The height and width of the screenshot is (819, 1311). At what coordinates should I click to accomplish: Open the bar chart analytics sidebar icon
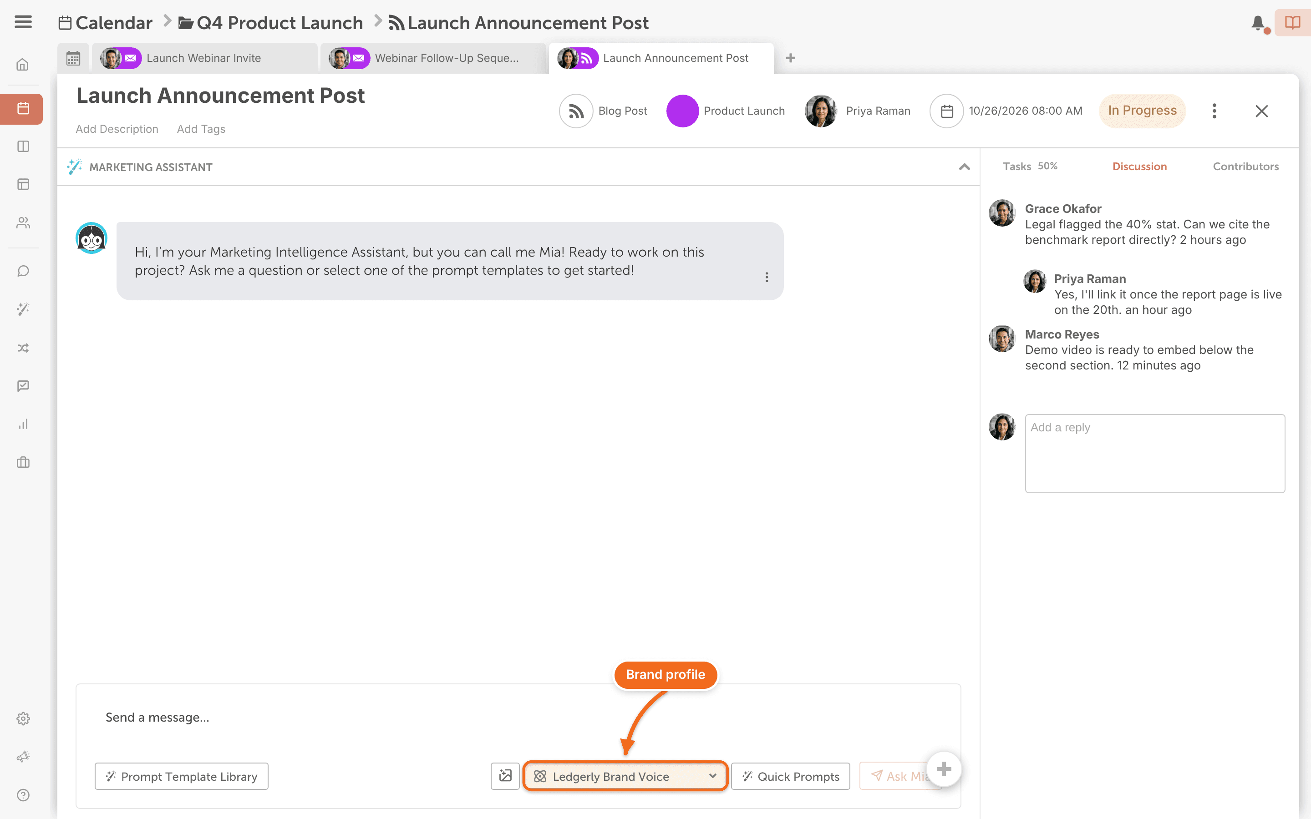tap(23, 424)
